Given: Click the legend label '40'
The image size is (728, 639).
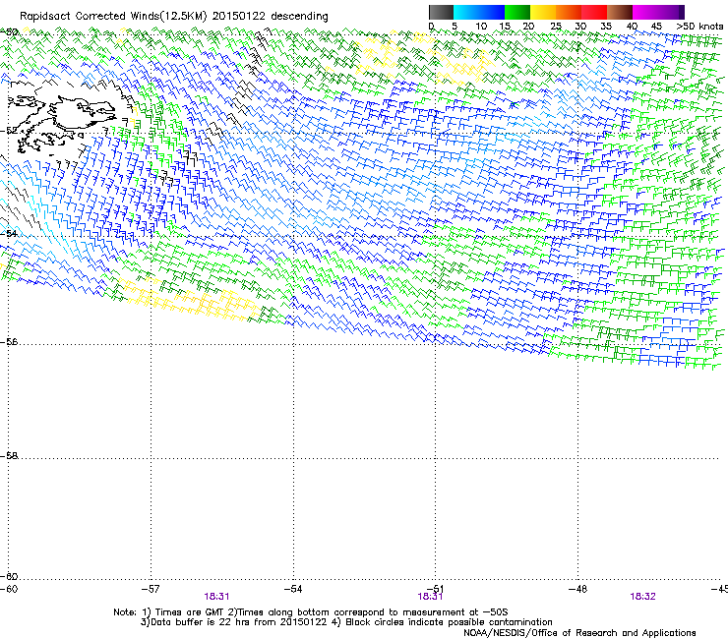Looking at the screenshot, I should point(632,27).
